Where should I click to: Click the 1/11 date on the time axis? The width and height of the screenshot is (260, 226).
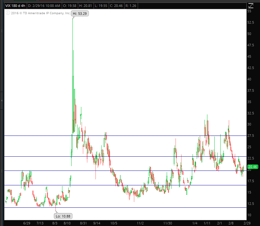coord(207,223)
